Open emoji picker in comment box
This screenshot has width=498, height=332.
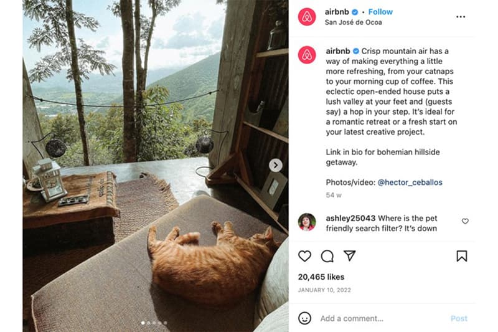tap(304, 318)
